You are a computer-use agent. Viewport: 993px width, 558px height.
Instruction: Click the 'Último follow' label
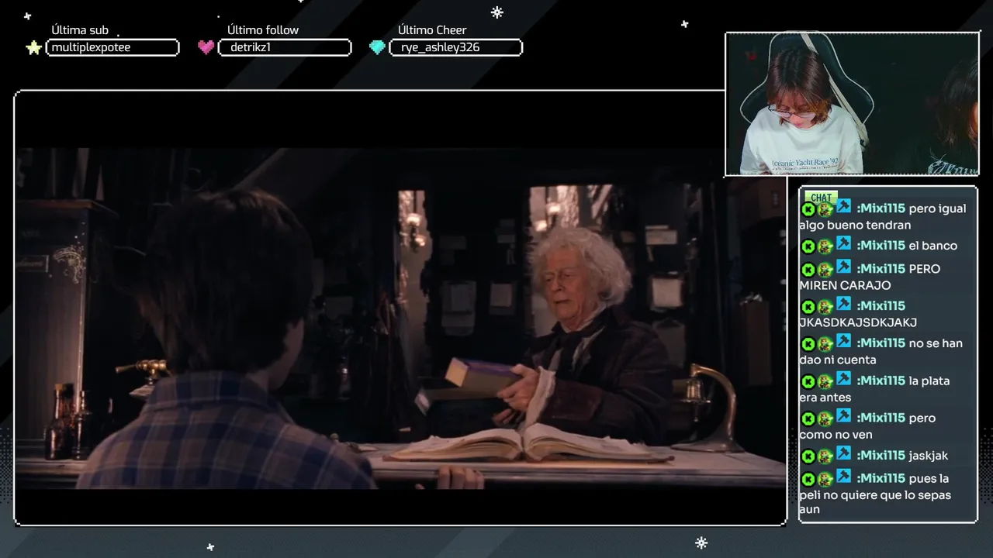coord(263,30)
